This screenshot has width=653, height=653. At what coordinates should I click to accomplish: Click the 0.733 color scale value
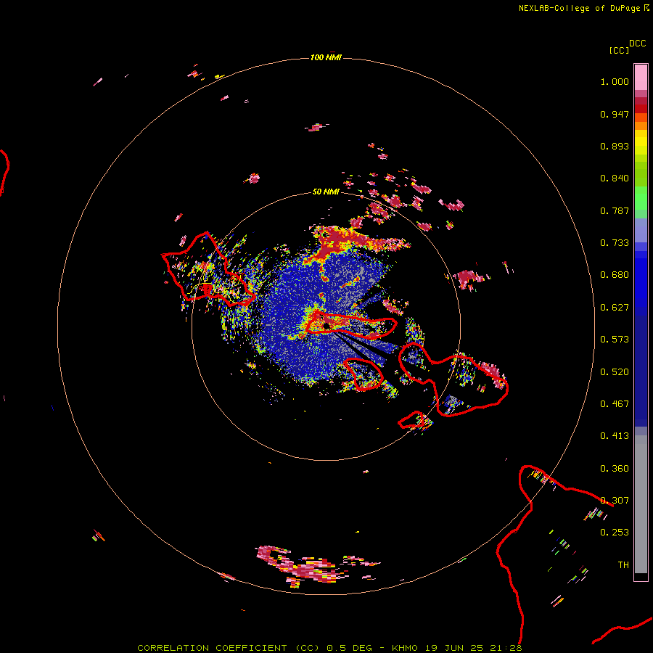615,243
